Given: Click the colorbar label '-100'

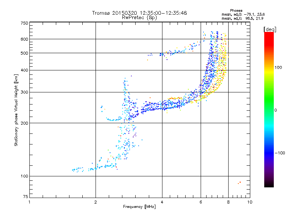Looking at the screenshot, I should pyautogui.click(x=280, y=153).
